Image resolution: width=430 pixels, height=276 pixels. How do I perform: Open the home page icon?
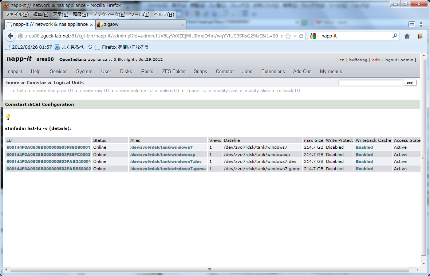[407, 36]
